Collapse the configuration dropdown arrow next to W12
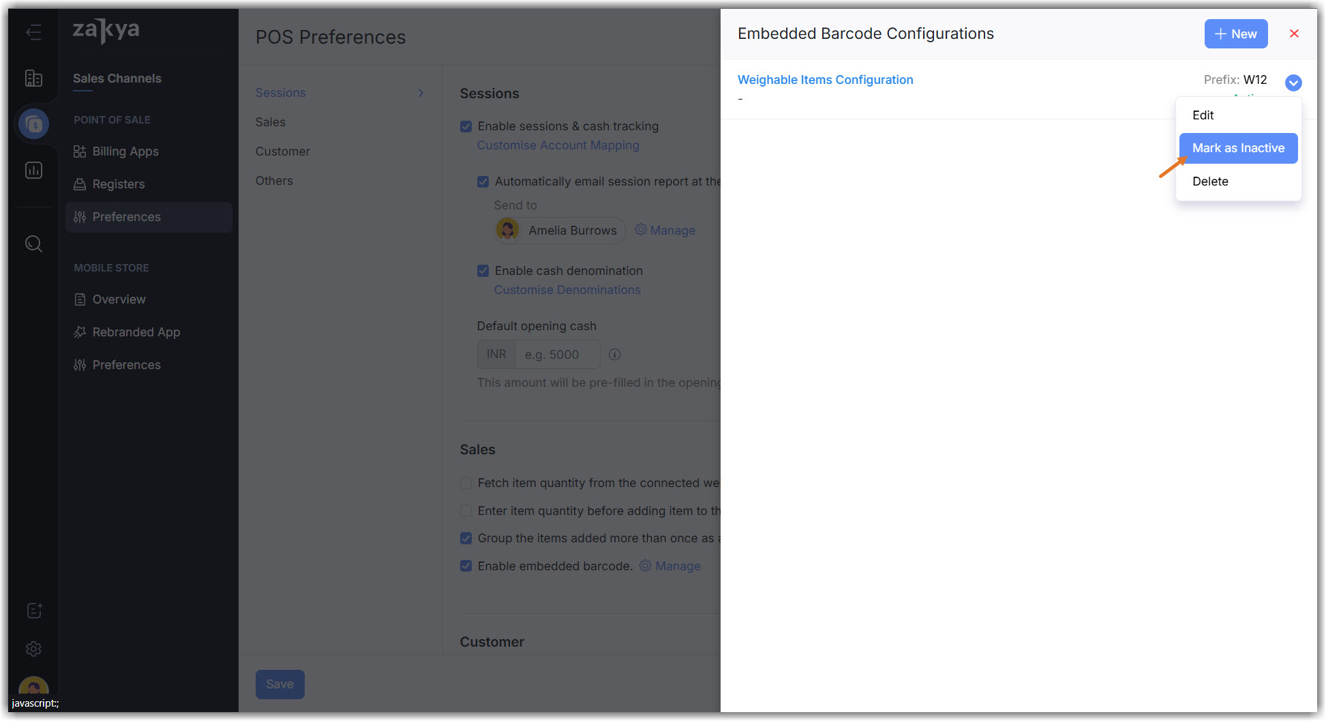 (1293, 83)
